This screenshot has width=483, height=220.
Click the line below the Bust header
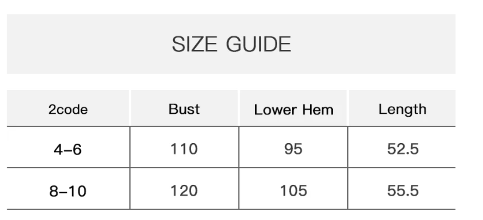pyautogui.click(x=184, y=126)
